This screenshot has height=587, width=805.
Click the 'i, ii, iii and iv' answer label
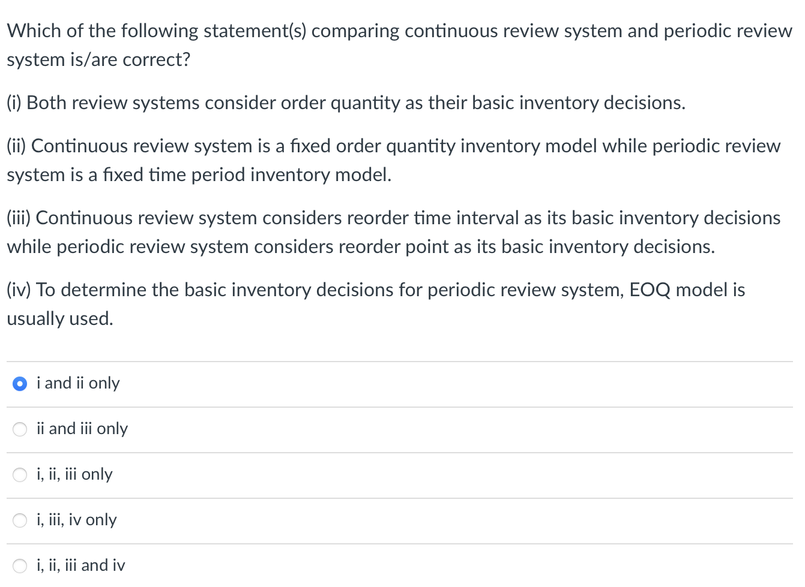(81, 565)
